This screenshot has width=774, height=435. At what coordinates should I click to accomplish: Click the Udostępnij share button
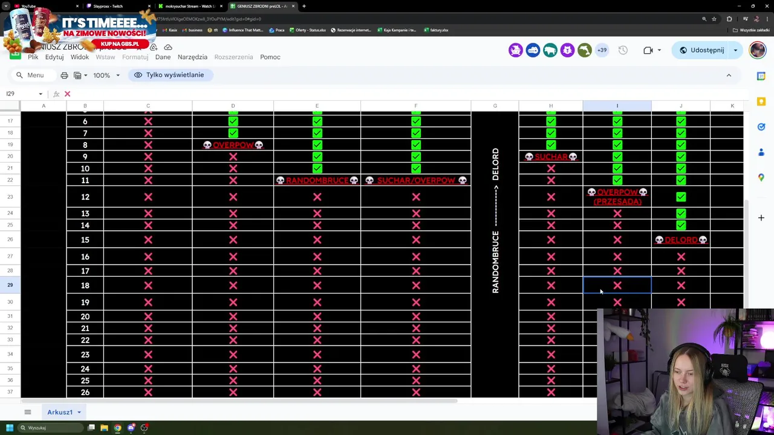[x=701, y=50]
